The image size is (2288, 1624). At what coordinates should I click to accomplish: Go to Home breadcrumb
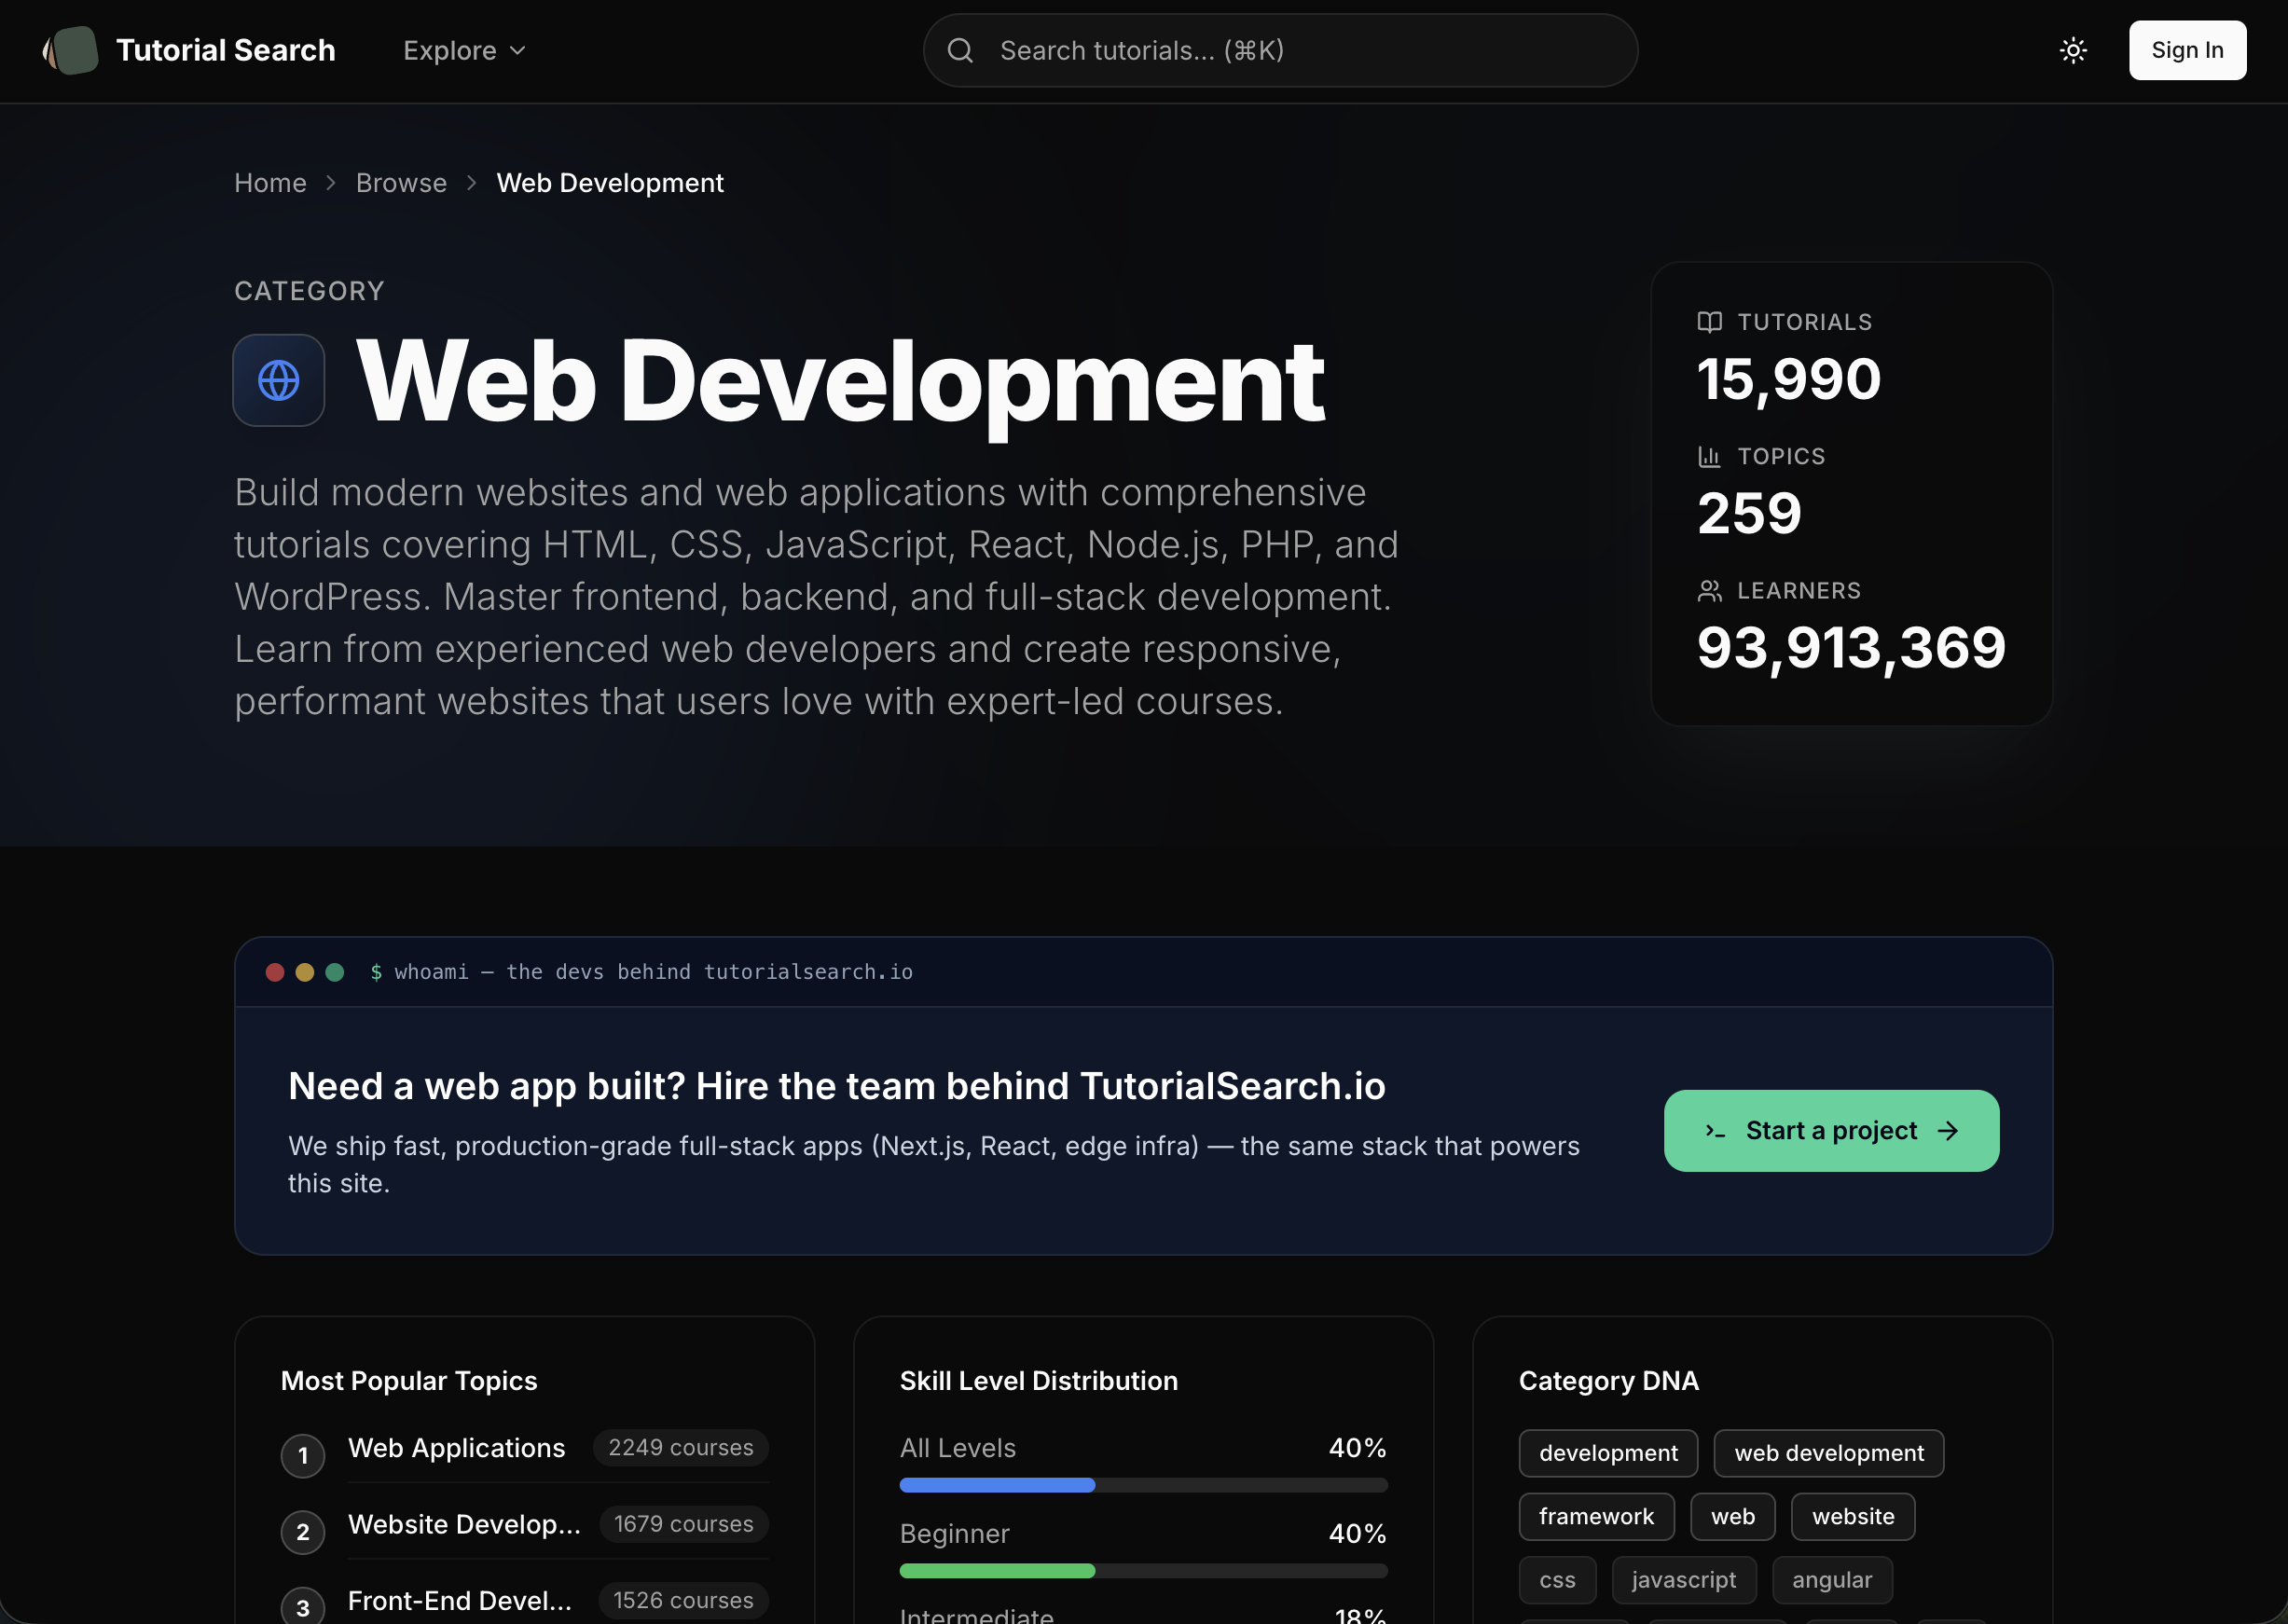click(270, 183)
